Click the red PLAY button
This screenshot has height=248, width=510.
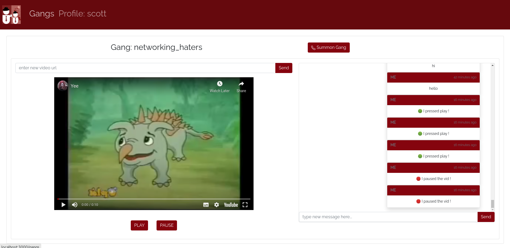click(139, 225)
